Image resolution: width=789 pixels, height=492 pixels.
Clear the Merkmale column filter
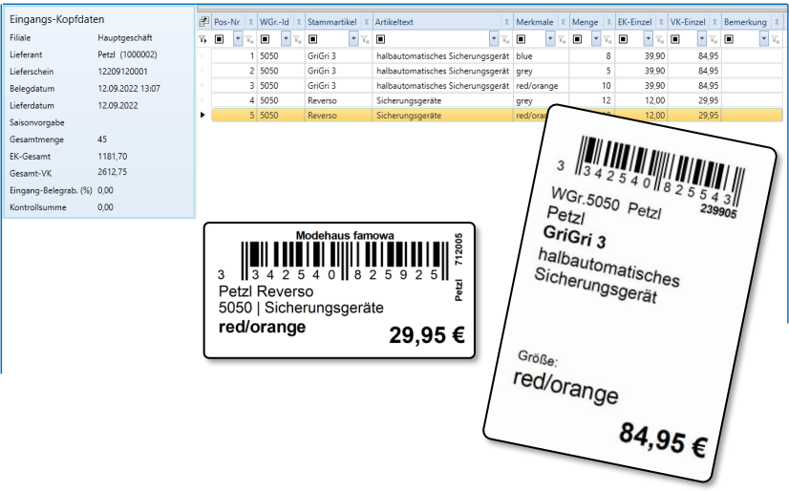562,39
